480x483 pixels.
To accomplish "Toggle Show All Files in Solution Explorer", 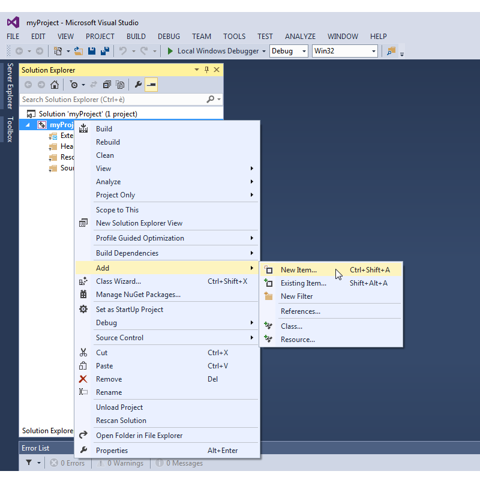I will (x=120, y=85).
